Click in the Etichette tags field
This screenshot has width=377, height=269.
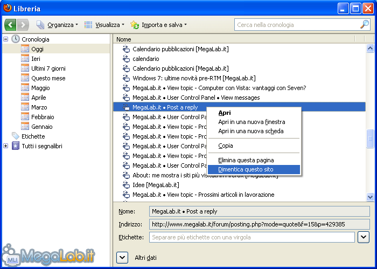coord(252,237)
